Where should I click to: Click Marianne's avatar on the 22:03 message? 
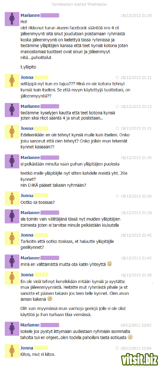pos(12,329)
